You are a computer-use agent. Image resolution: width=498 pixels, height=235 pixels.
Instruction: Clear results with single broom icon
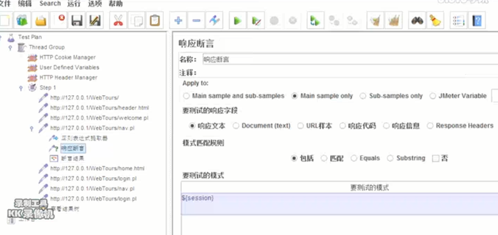tap(375, 21)
